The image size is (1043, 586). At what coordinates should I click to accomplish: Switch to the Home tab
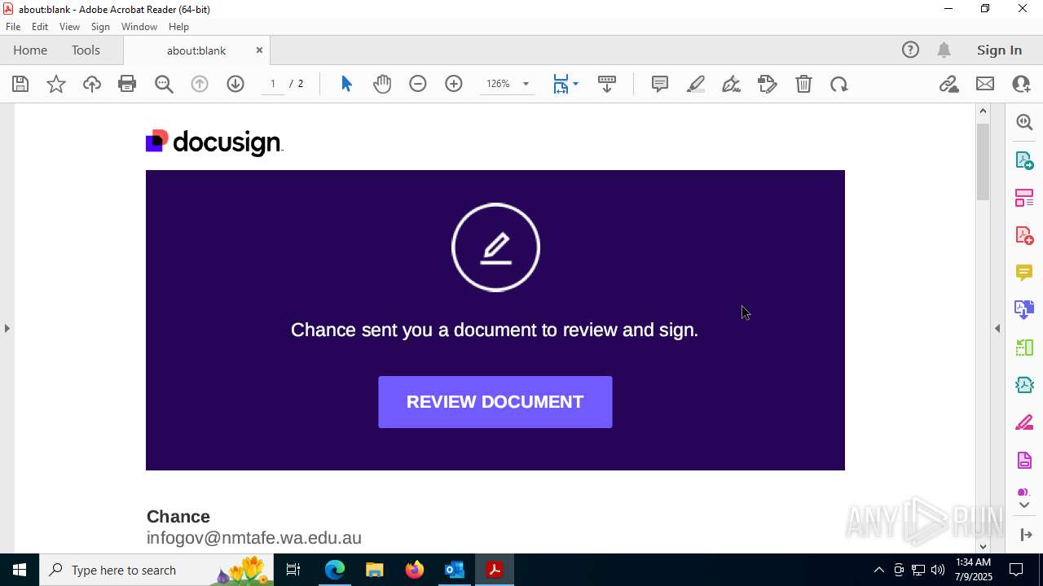tap(30, 50)
